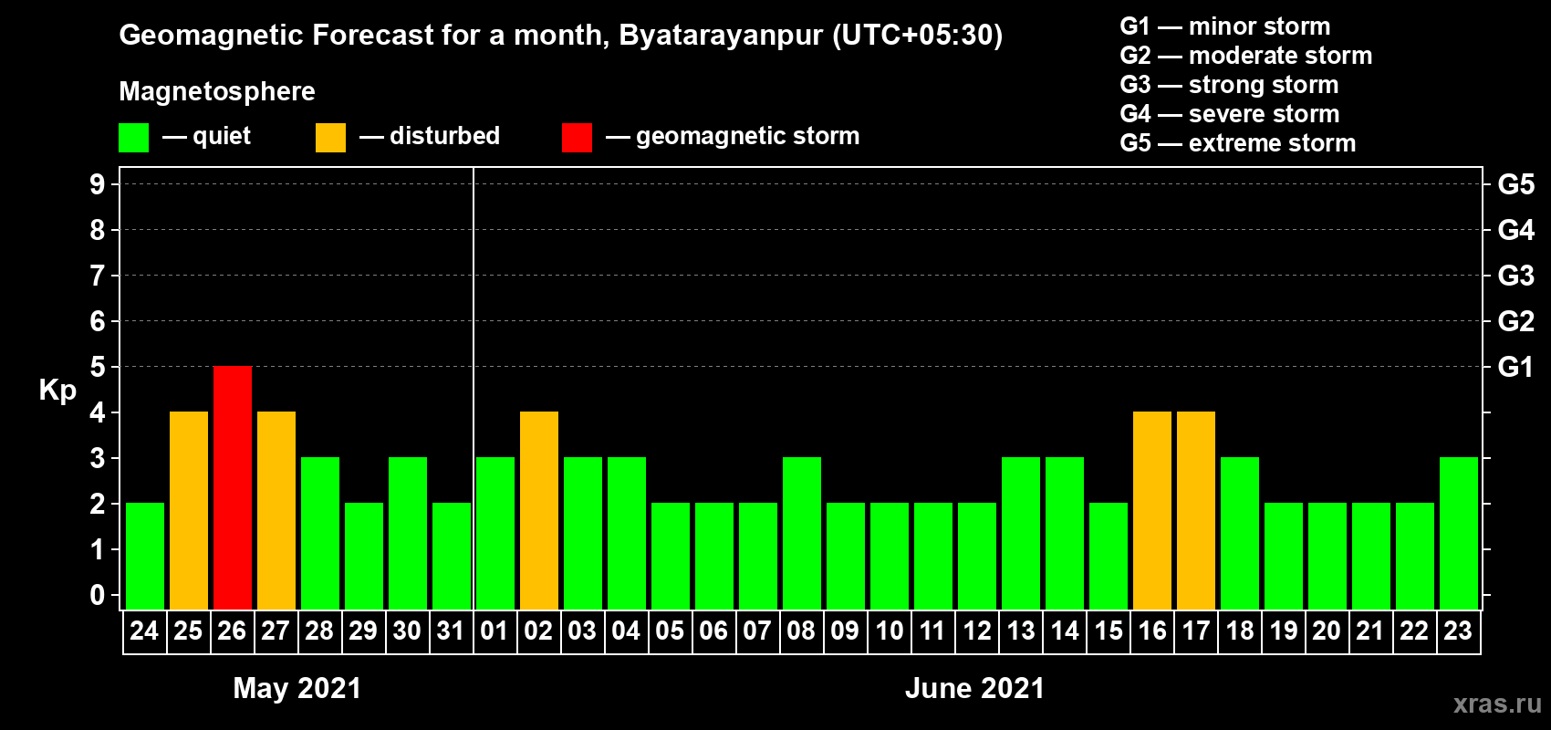Click date label 01 on the axis
Screen dimensions: 1551x730
click(494, 631)
